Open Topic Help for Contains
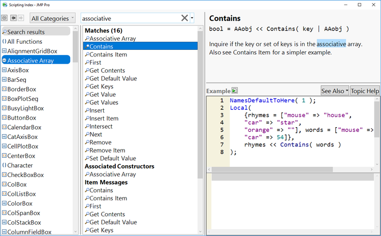 coord(365,91)
